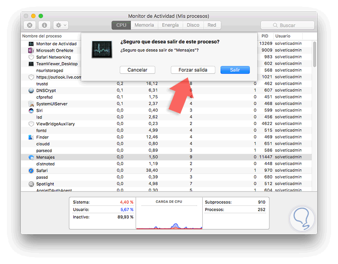The width and height of the screenshot is (338, 264).
Task: Click the Cancelar button in the dialog
Action: pyautogui.click(x=138, y=70)
